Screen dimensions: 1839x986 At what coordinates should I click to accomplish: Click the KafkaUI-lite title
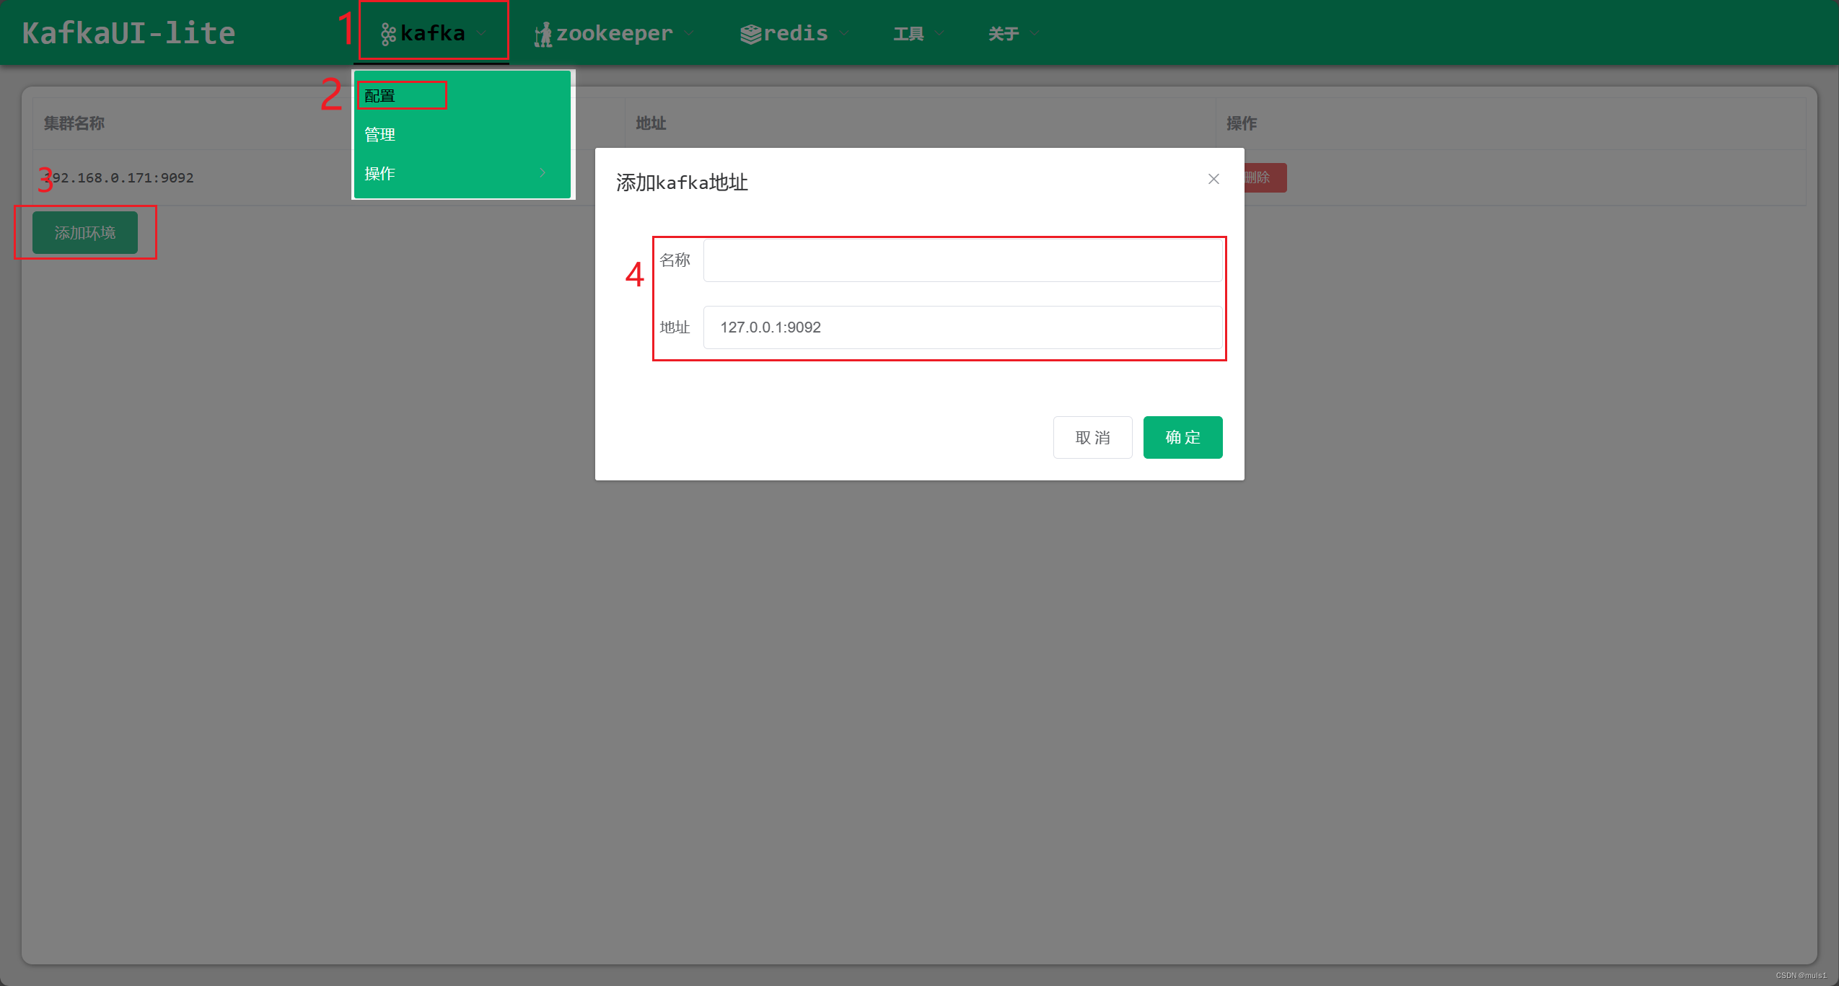[128, 33]
